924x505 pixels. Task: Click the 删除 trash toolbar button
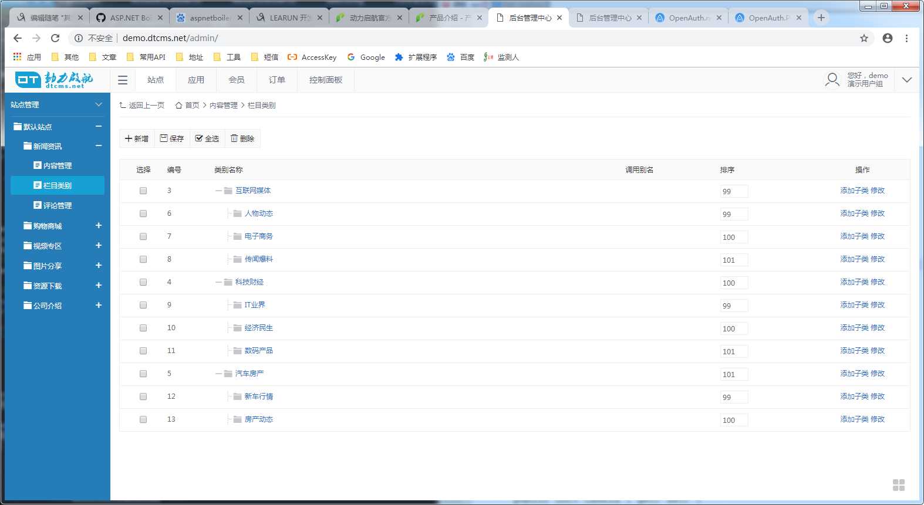242,138
